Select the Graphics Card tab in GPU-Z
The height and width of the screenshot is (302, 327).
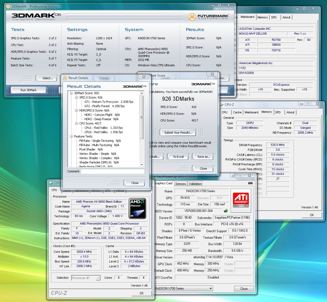pyautogui.click(x=163, y=183)
